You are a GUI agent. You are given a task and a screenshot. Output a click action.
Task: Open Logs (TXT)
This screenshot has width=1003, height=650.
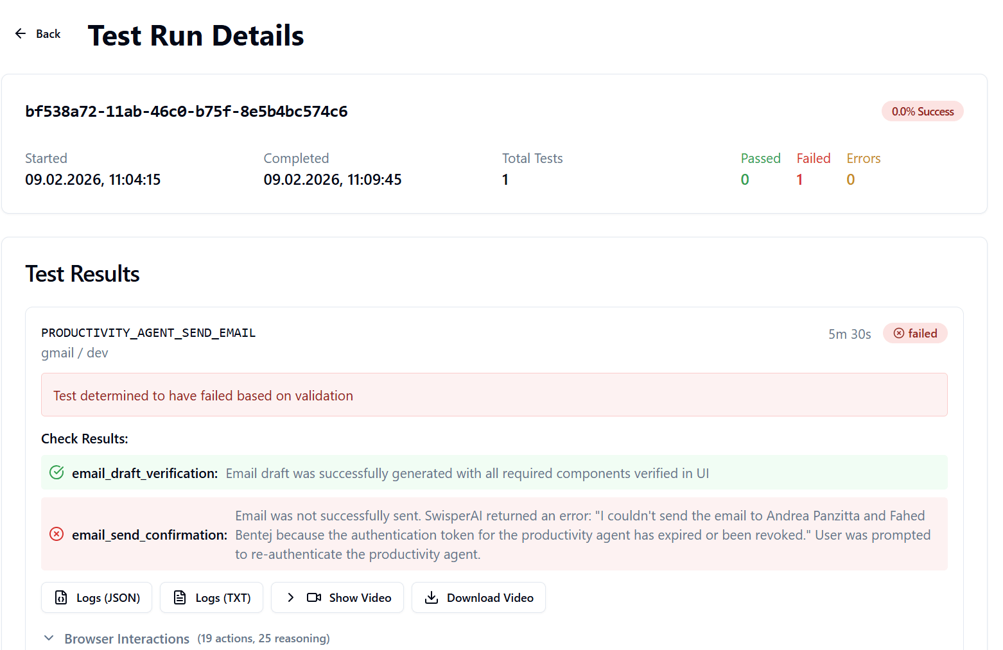(x=211, y=597)
